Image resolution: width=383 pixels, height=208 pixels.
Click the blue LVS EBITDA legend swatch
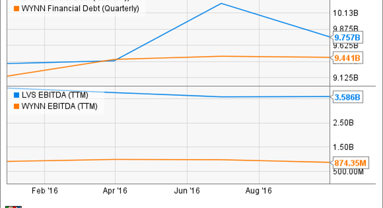click(16, 95)
